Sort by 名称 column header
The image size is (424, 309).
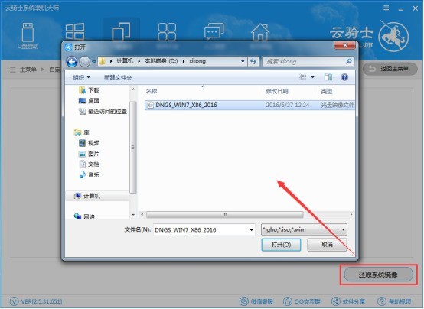[x=152, y=91]
